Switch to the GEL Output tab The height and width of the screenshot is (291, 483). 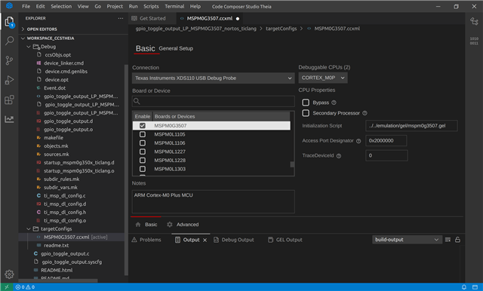(285, 240)
